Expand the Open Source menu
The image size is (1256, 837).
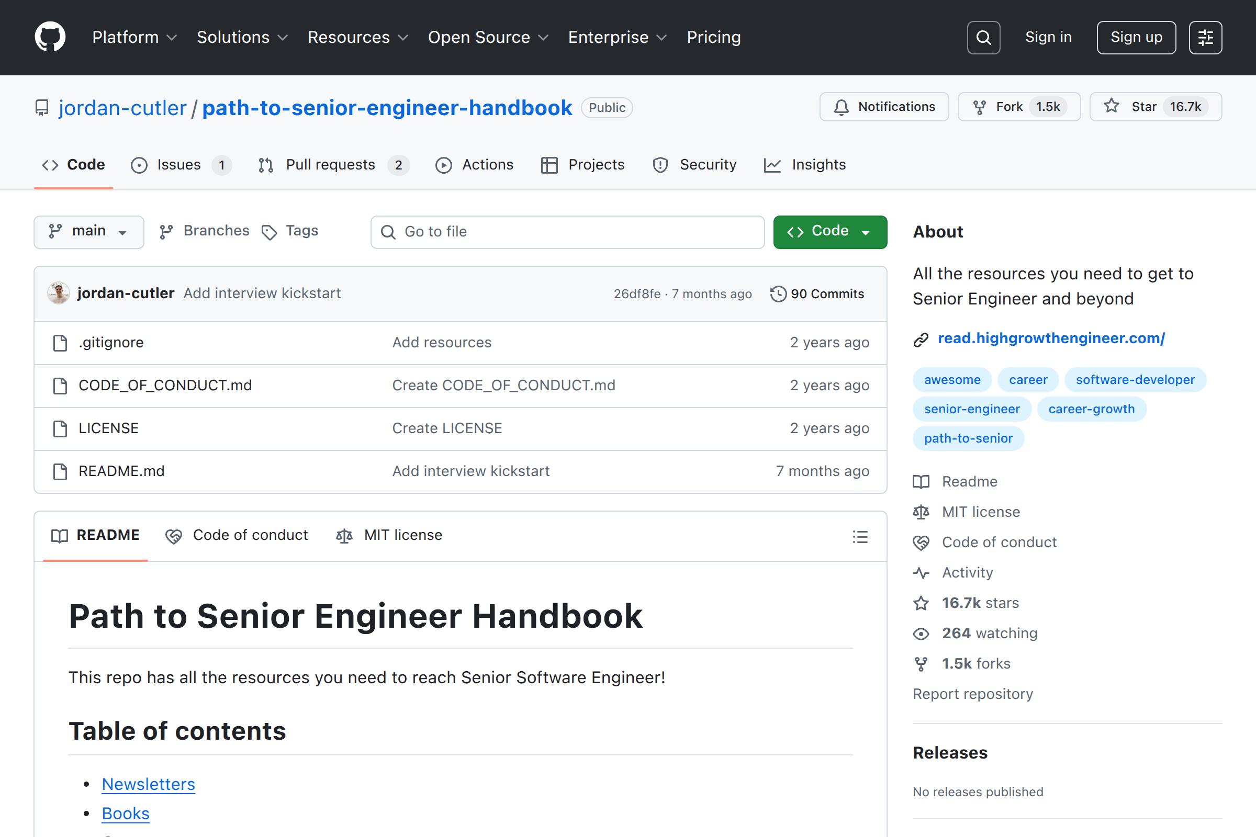(x=488, y=37)
